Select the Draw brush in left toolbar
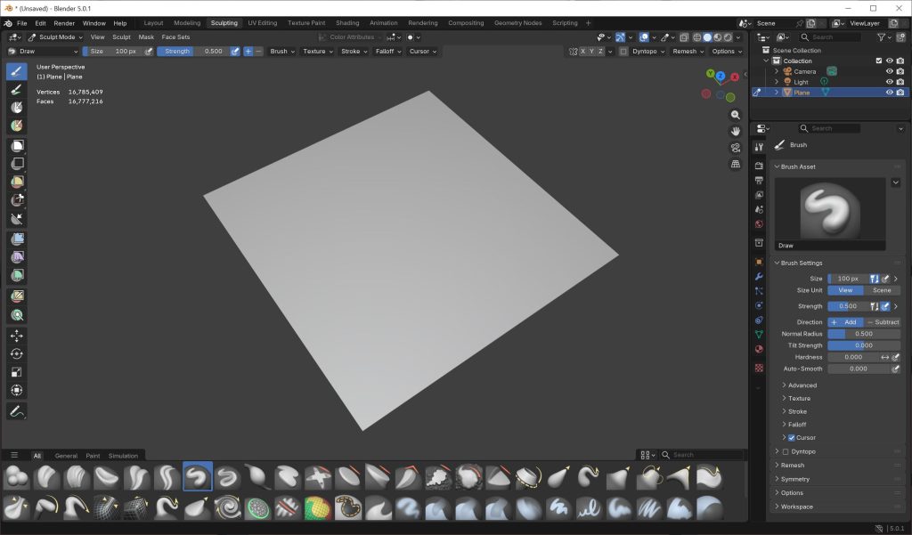 click(x=17, y=71)
